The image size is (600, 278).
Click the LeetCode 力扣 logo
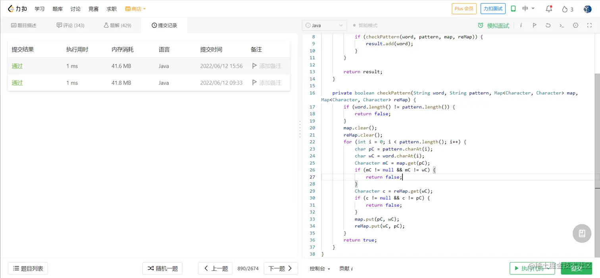coord(17,9)
